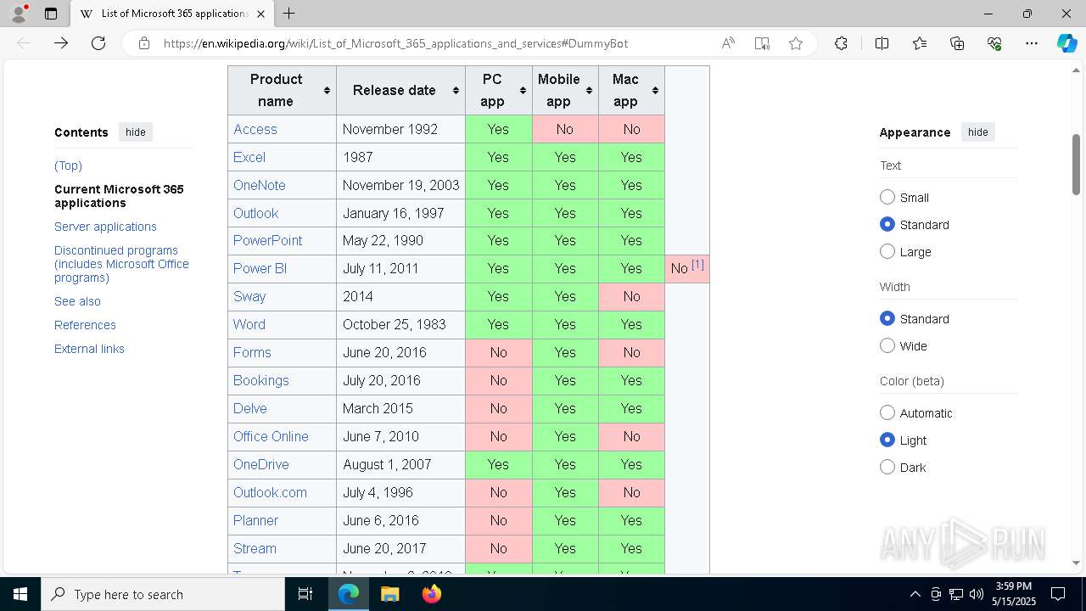
Task: Click the taskbar search box
Action: click(163, 594)
